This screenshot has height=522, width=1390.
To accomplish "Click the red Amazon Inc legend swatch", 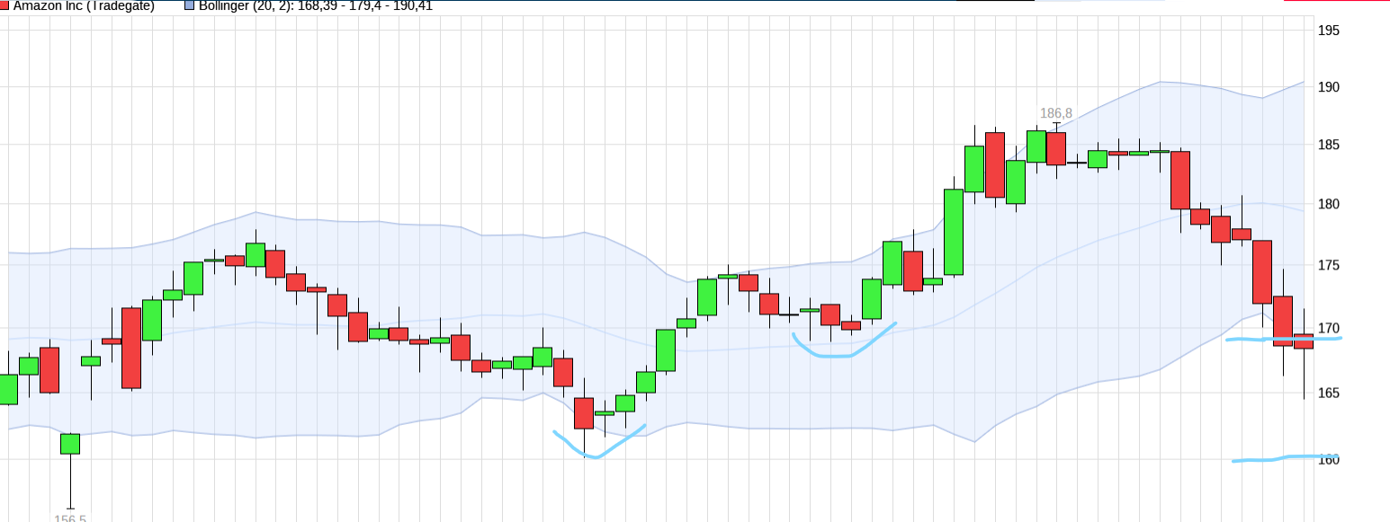I will pyautogui.click(x=4, y=5).
